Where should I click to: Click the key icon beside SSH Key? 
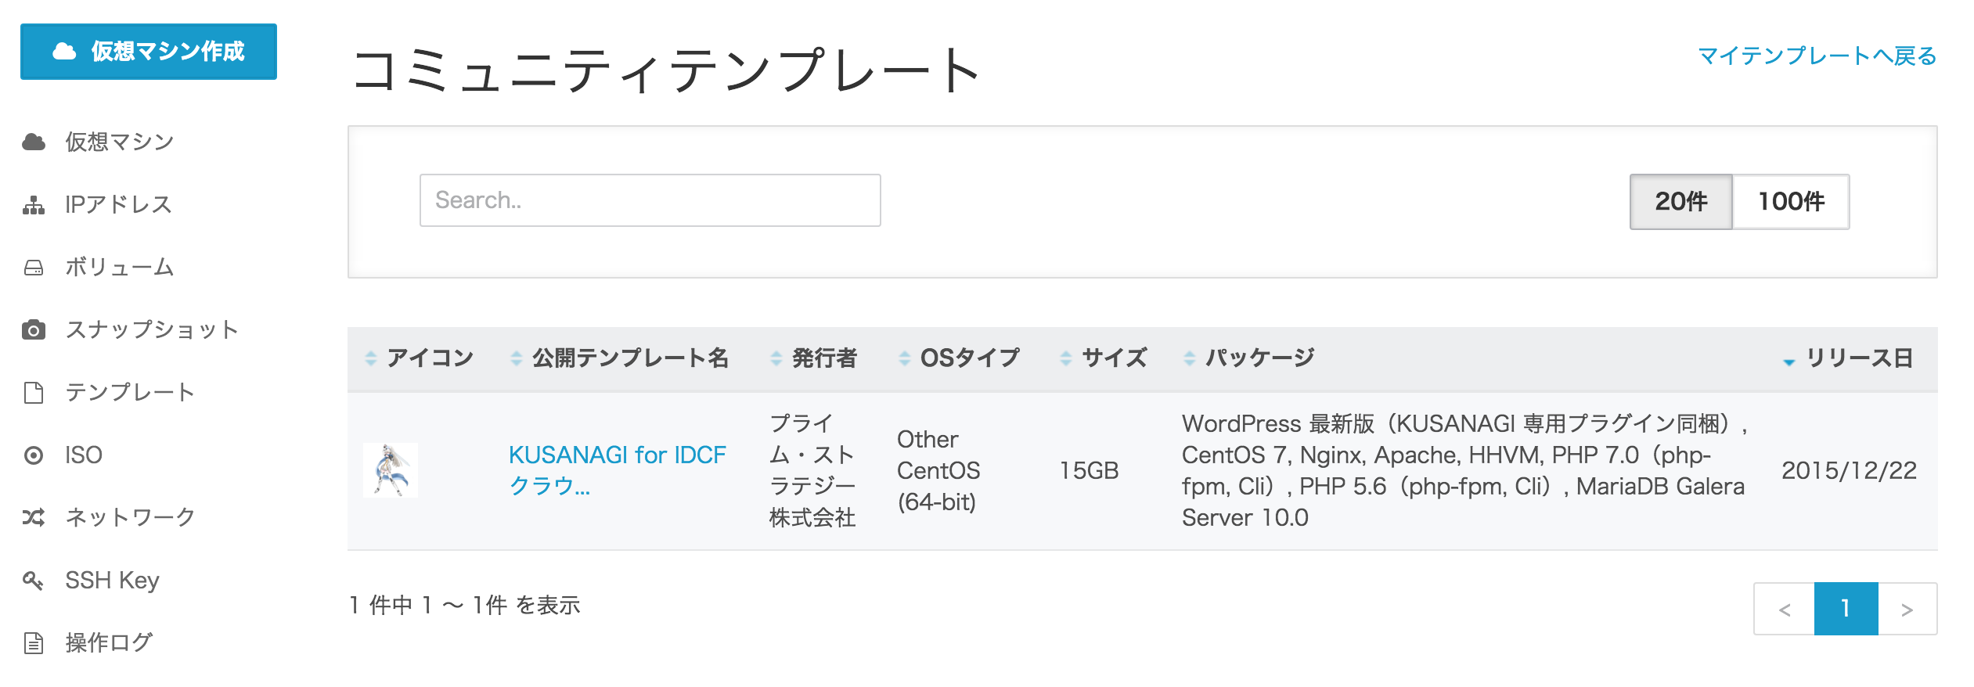click(x=34, y=580)
